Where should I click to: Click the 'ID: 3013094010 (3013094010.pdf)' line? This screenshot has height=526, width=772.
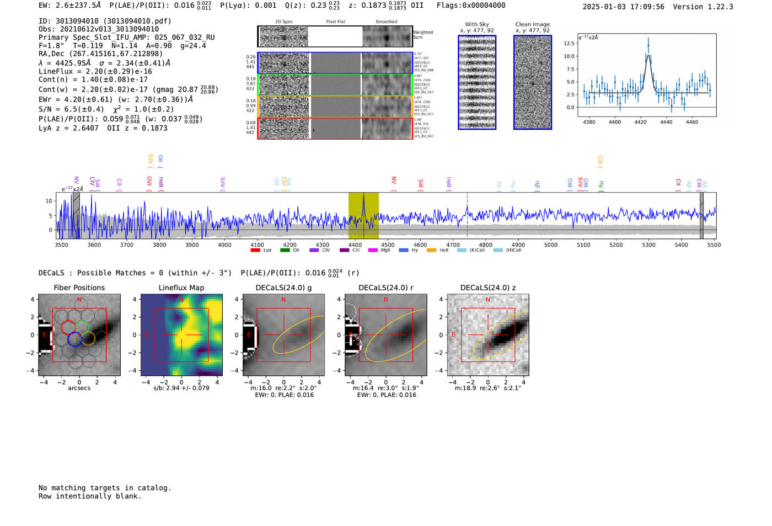point(105,21)
